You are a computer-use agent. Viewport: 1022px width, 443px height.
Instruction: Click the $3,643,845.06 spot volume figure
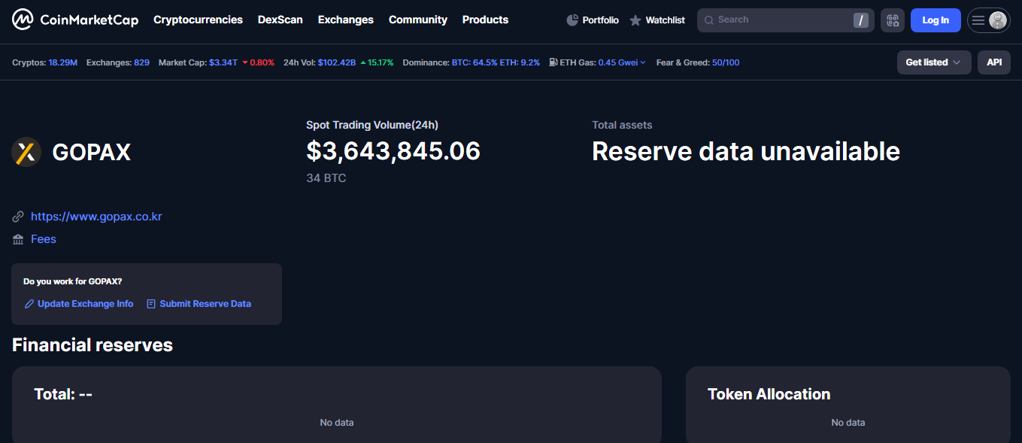[393, 151]
